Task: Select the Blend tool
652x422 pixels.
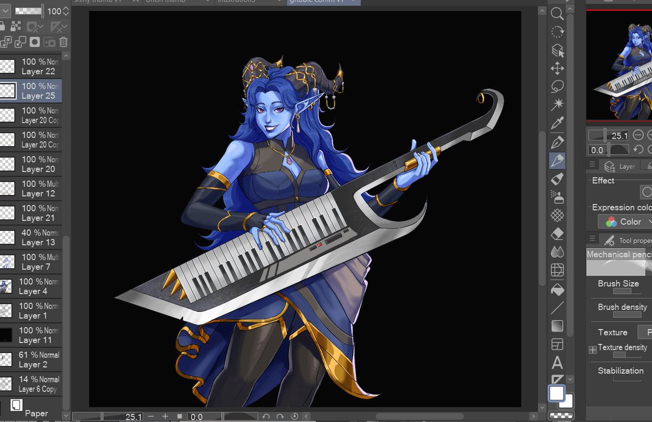Action: 557,252
